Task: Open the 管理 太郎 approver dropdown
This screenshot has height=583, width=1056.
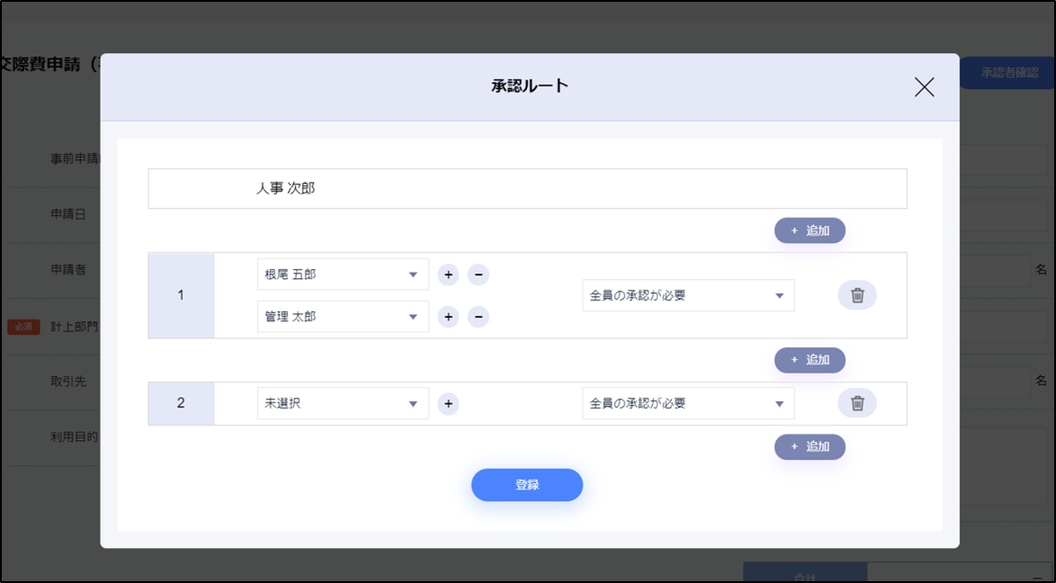Action: (342, 317)
